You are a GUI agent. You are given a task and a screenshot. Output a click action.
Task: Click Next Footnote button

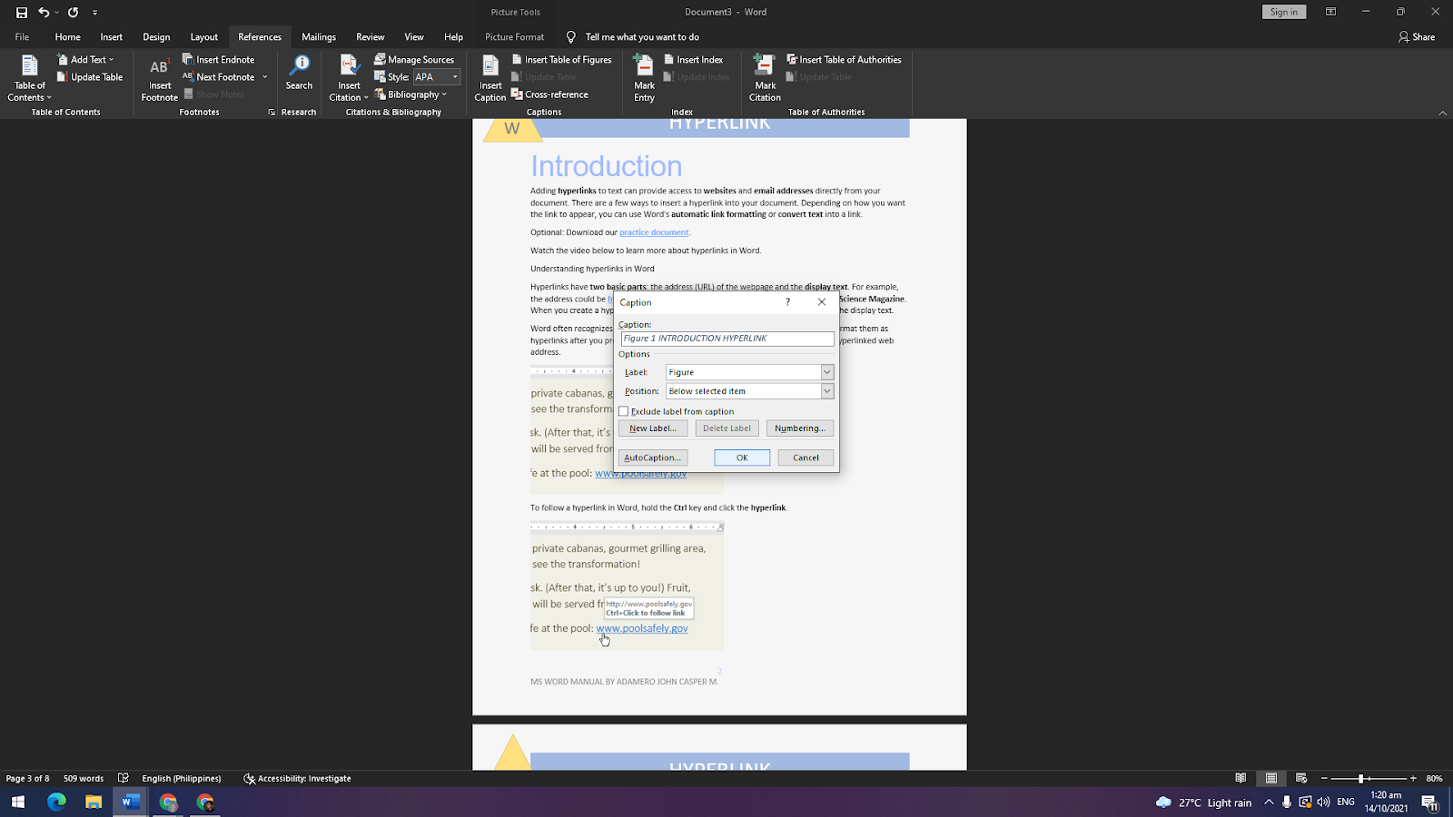point(219,77)
